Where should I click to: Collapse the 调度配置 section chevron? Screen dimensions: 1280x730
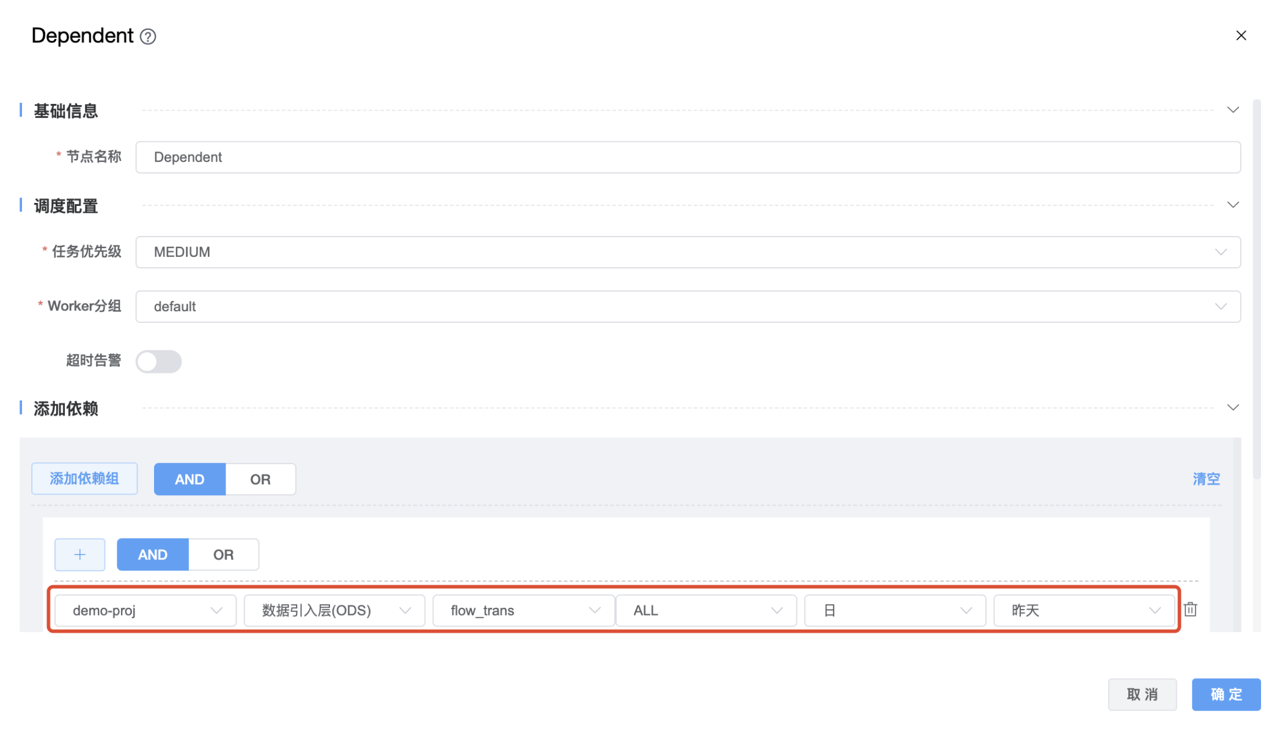[1232, 205]
